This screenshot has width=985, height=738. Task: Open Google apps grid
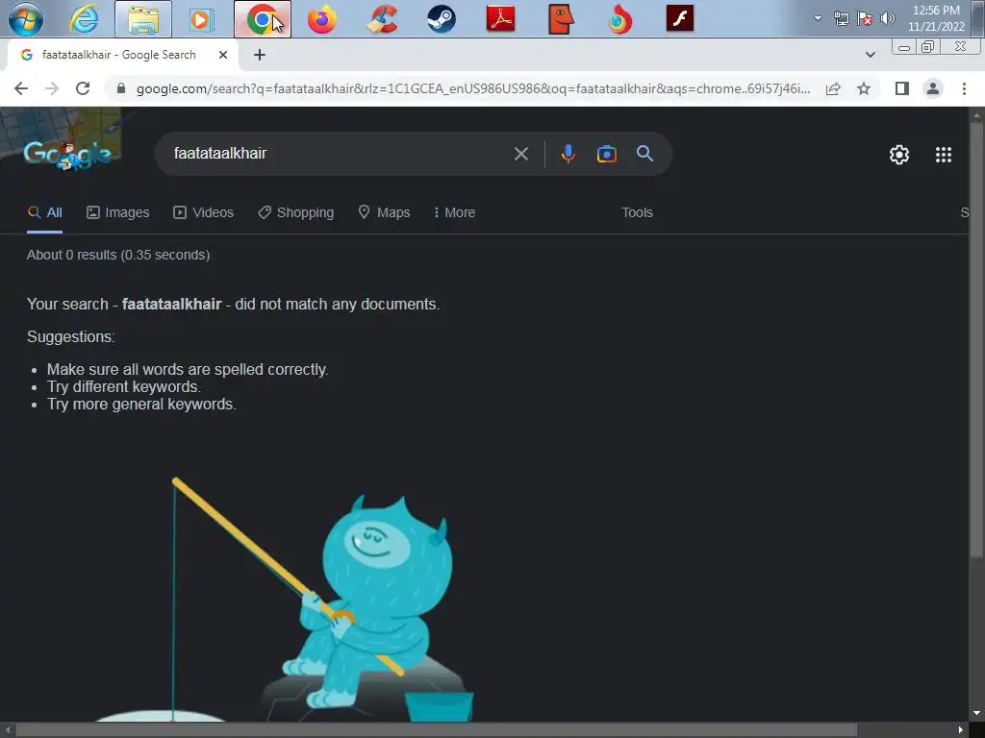[943, 155]
